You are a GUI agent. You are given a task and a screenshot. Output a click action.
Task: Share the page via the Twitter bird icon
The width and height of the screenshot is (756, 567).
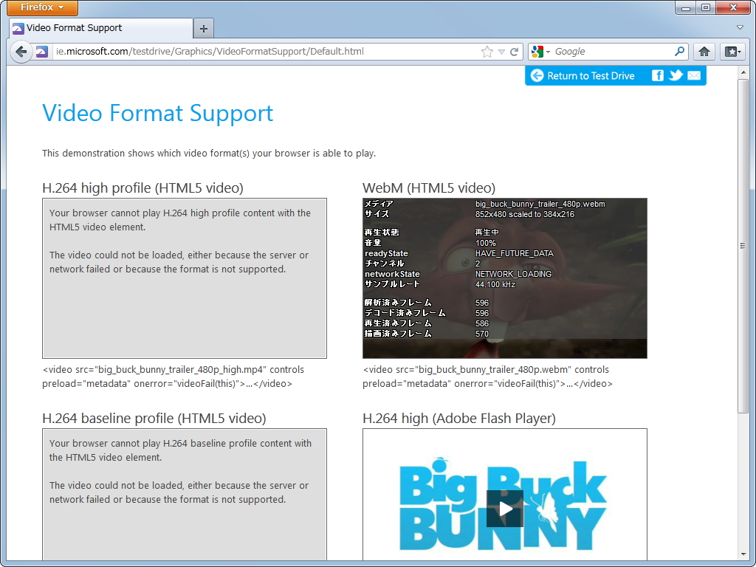[675, 75]
